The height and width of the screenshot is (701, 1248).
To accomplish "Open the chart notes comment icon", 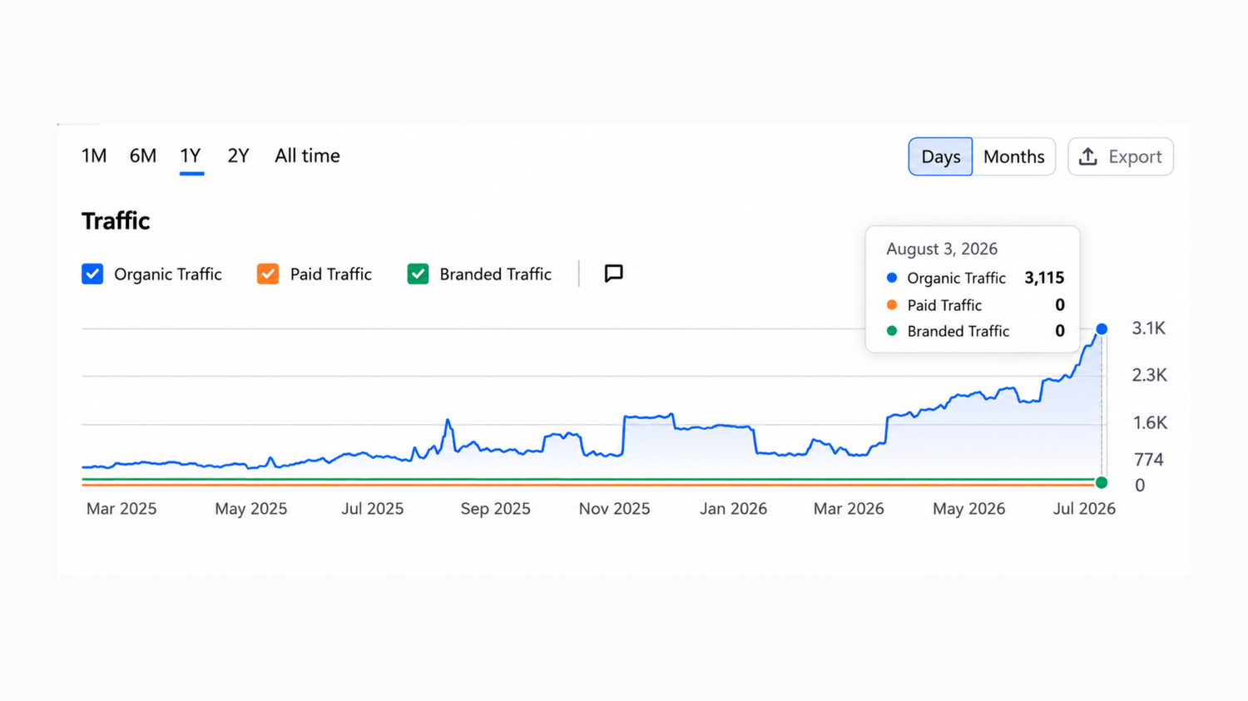I will pyautogui.click(x=613, y=274).
